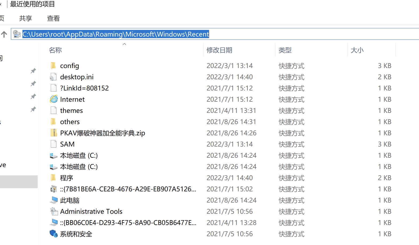Viewport: 419px width, 245px height.
Task: Sort by 修改日期 column header
Action: [219, 50]
